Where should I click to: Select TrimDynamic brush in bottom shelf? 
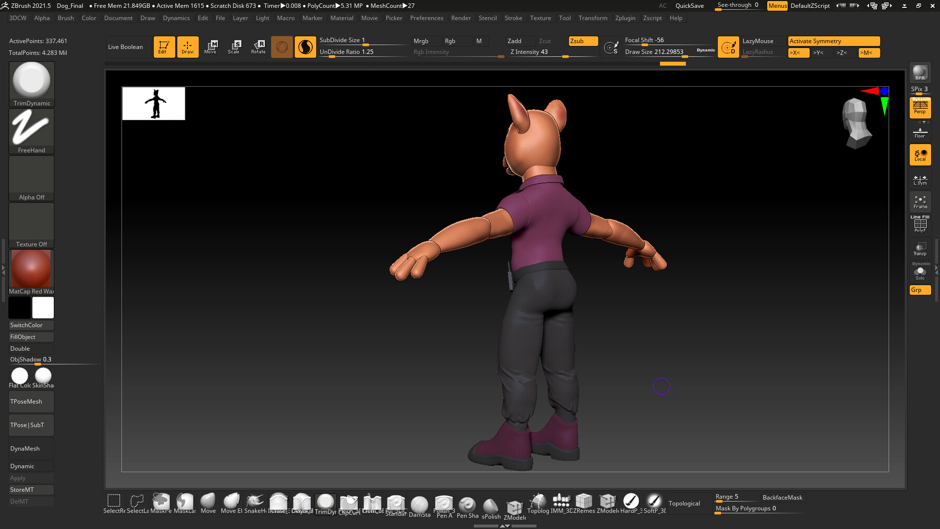[x=325, y=504]
